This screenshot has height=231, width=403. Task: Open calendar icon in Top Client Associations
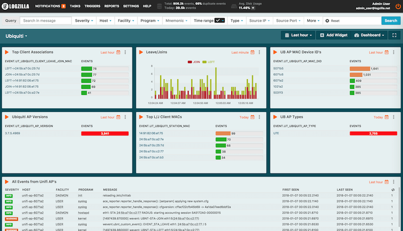pos(118,52)
